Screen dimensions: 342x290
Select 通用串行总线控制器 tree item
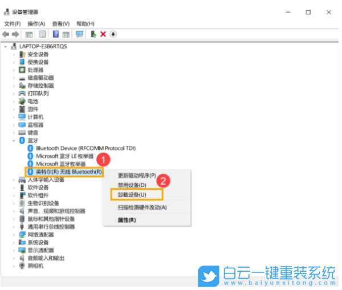[x=51, y=227]
